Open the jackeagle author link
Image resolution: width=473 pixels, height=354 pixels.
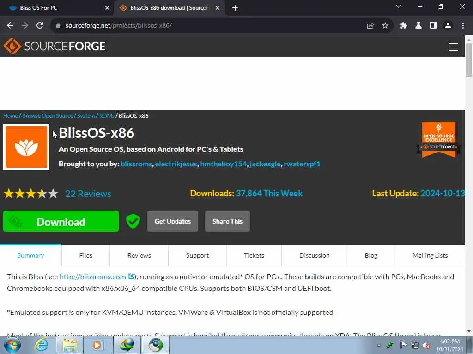[x=265, y=164]
